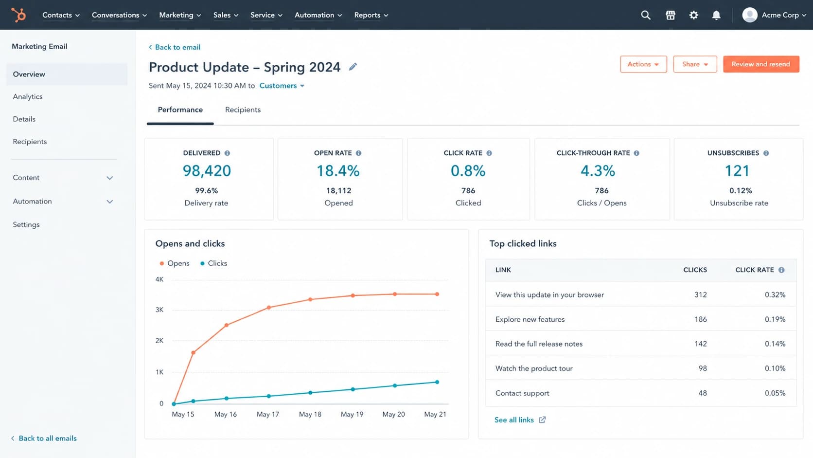Screen dimensions: 813x458
Task: Click info icon in links table Click Rate header
Action: [x=781, y=270]
